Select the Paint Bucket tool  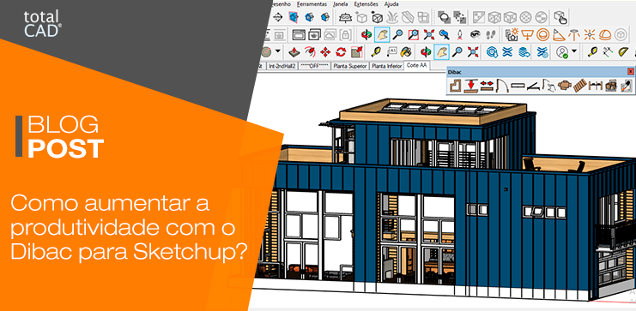406,51
